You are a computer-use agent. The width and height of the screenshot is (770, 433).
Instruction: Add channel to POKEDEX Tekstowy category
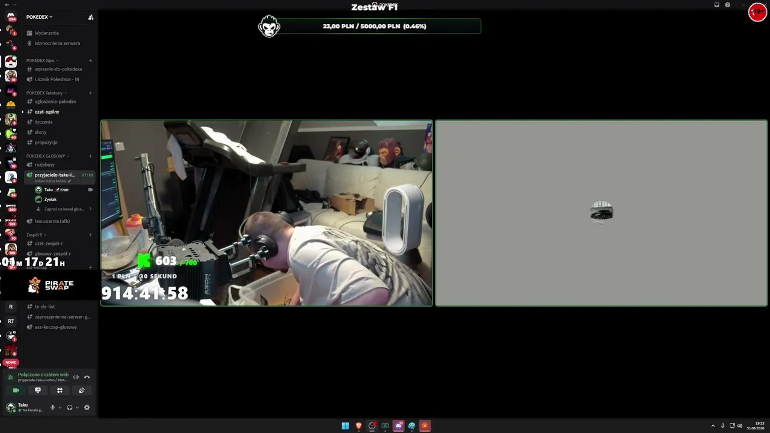[x=90, y=93]
